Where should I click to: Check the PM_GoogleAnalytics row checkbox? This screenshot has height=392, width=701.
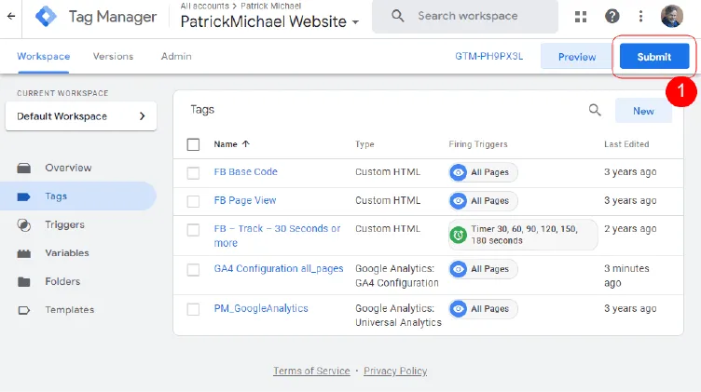tap(193, 309)
